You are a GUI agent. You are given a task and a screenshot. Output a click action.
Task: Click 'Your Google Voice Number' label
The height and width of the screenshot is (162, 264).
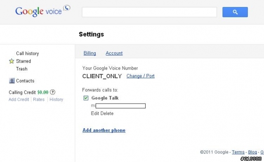pyautogui.click(x=110, y=68)
